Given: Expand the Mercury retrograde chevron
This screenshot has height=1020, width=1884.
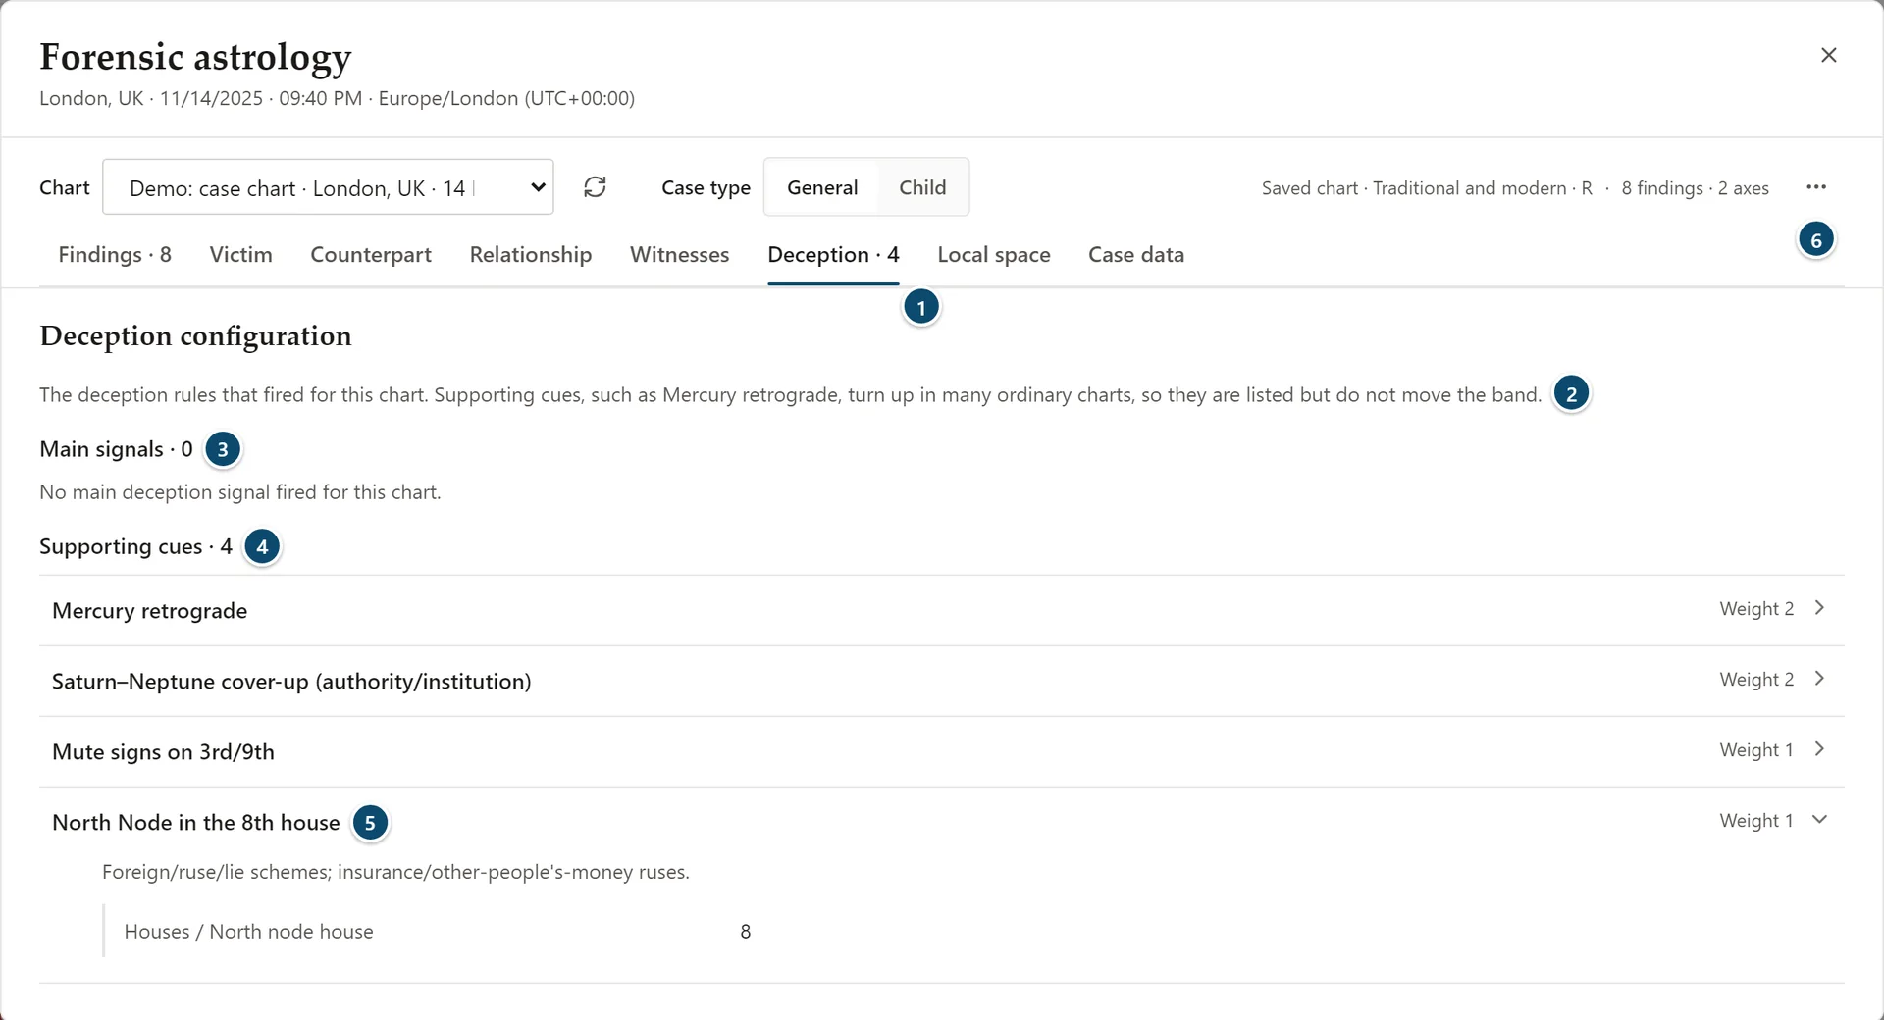Looking at the screenshot, I should 1819,608.
